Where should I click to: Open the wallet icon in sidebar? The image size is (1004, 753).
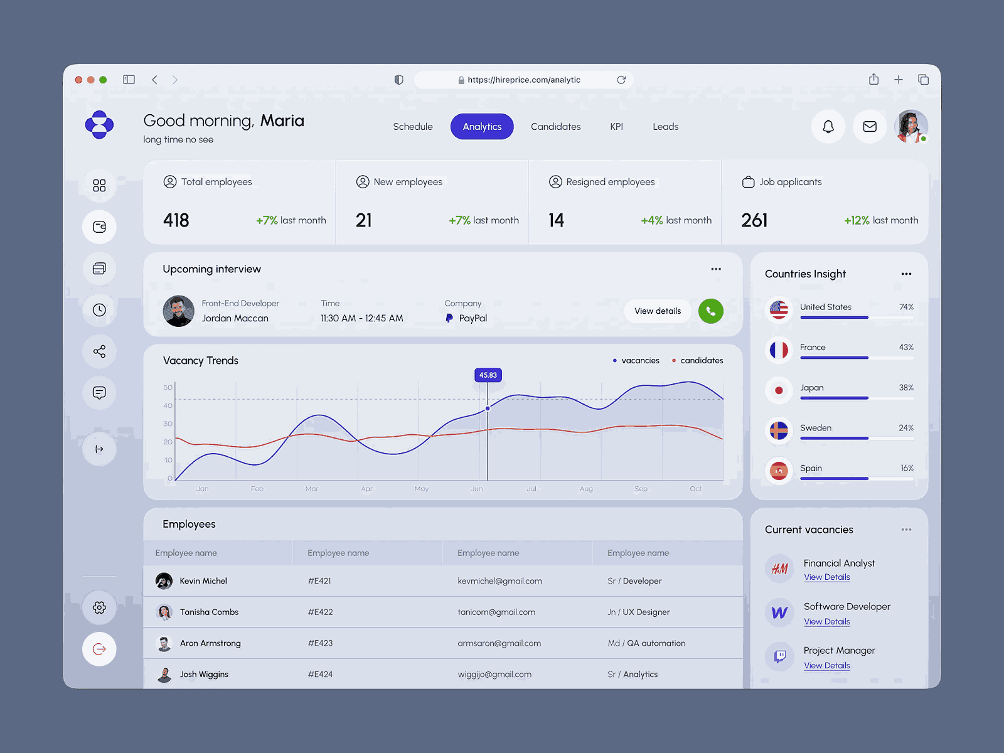99,227
